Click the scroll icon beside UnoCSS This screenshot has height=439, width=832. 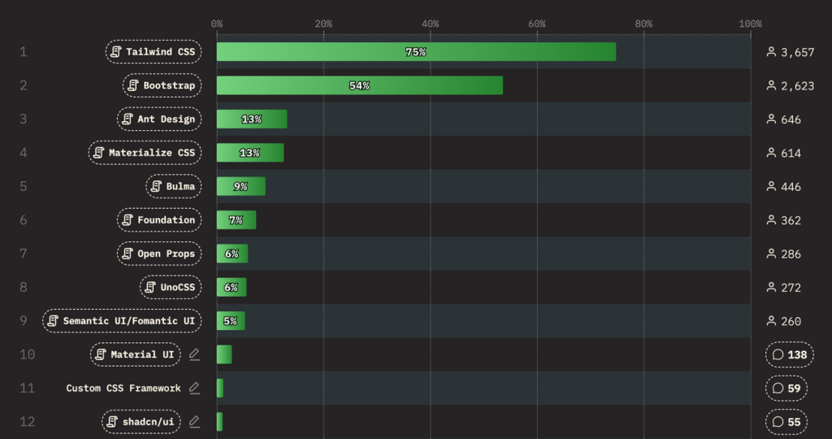click(x=150, y=287)
